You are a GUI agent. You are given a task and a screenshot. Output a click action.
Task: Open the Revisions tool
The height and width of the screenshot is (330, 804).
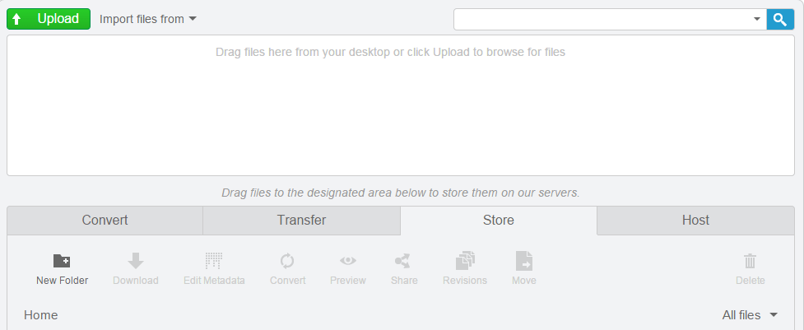465,268
